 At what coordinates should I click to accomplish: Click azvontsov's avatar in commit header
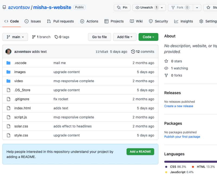point(8,51)
